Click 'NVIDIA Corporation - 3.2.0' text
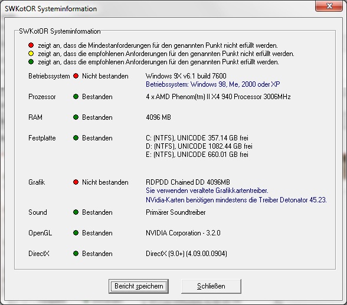Image resolution: width=347 pixels, height=305 pixels. 183,233
